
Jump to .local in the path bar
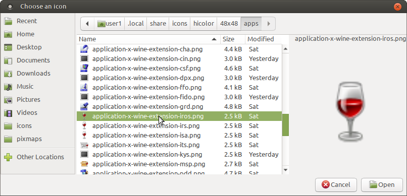(135, 24)
